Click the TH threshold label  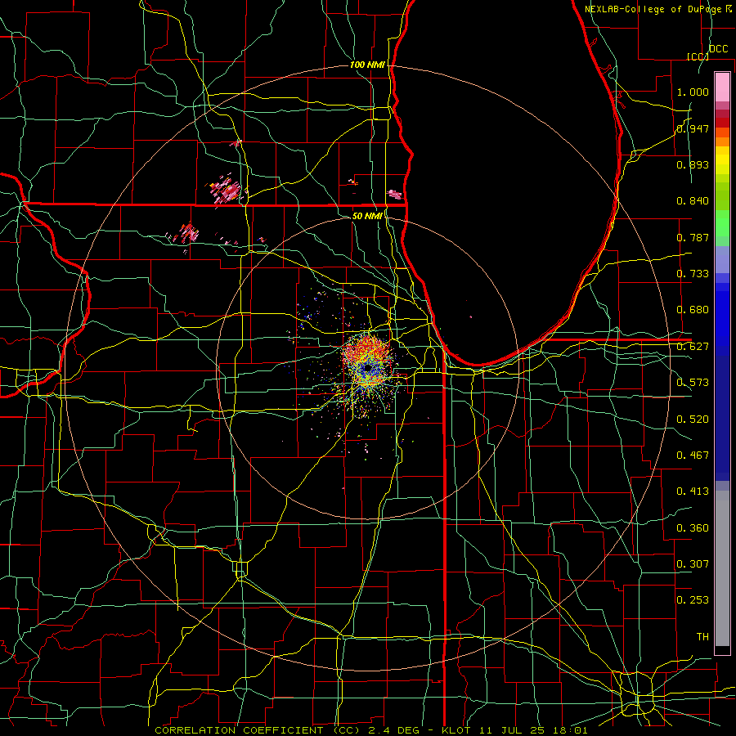pos(702,637)
